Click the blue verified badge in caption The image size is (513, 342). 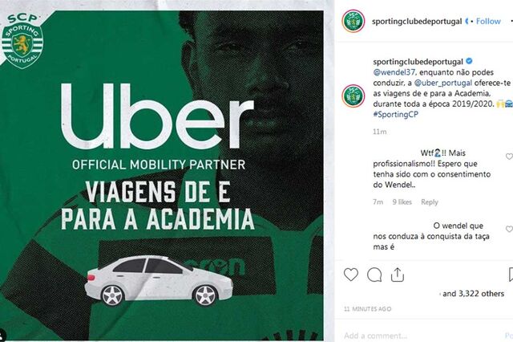[x=469, y=61]
